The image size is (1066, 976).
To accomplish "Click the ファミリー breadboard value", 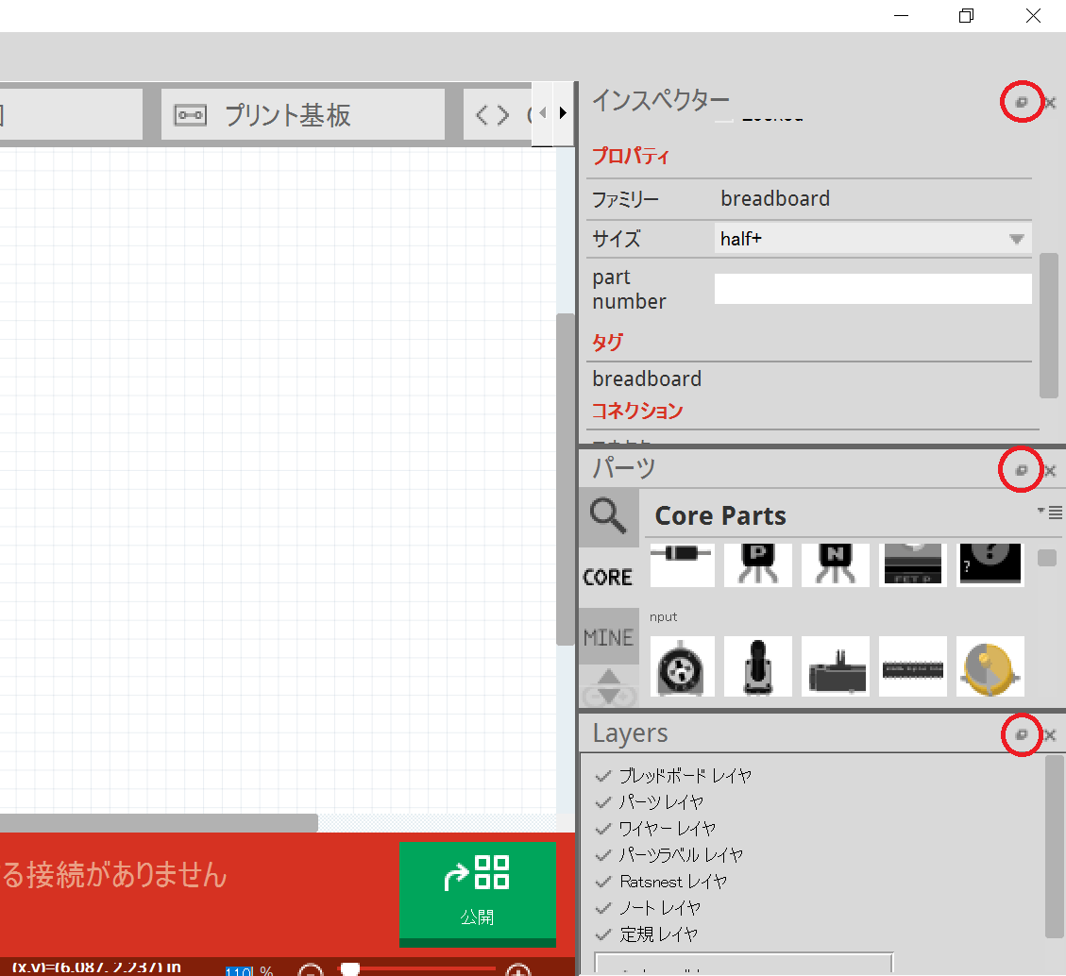I will 775,198.
